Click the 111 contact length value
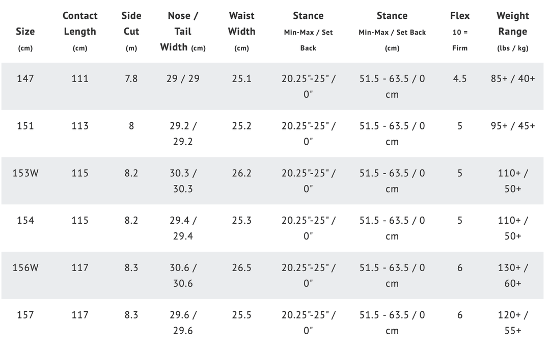550x348 pixels. (80, 78)
